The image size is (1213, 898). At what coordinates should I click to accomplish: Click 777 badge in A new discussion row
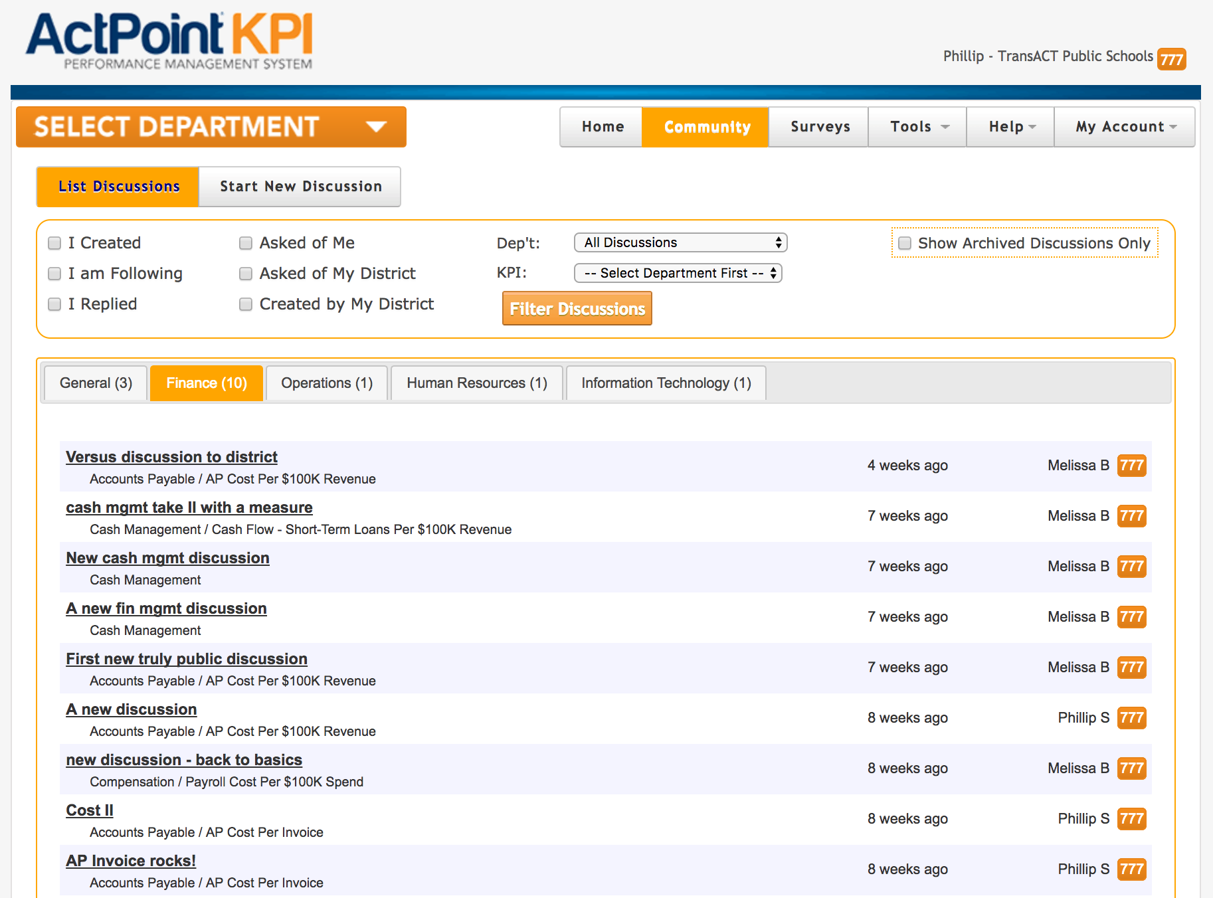(x=1131, y=717)
